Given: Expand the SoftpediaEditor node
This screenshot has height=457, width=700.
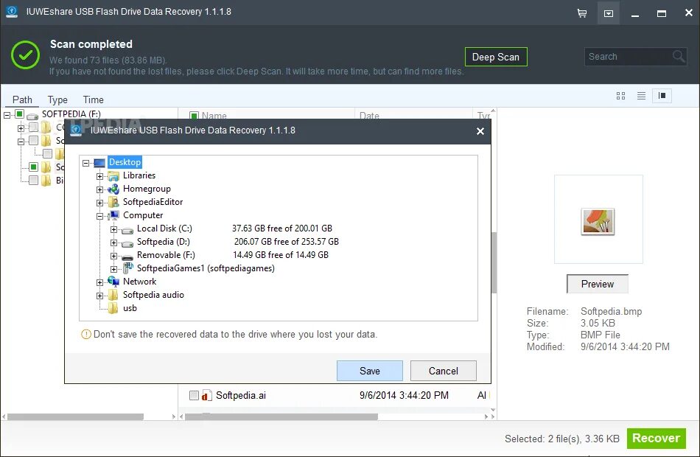Looking at the screenshot, I should 99,203.
